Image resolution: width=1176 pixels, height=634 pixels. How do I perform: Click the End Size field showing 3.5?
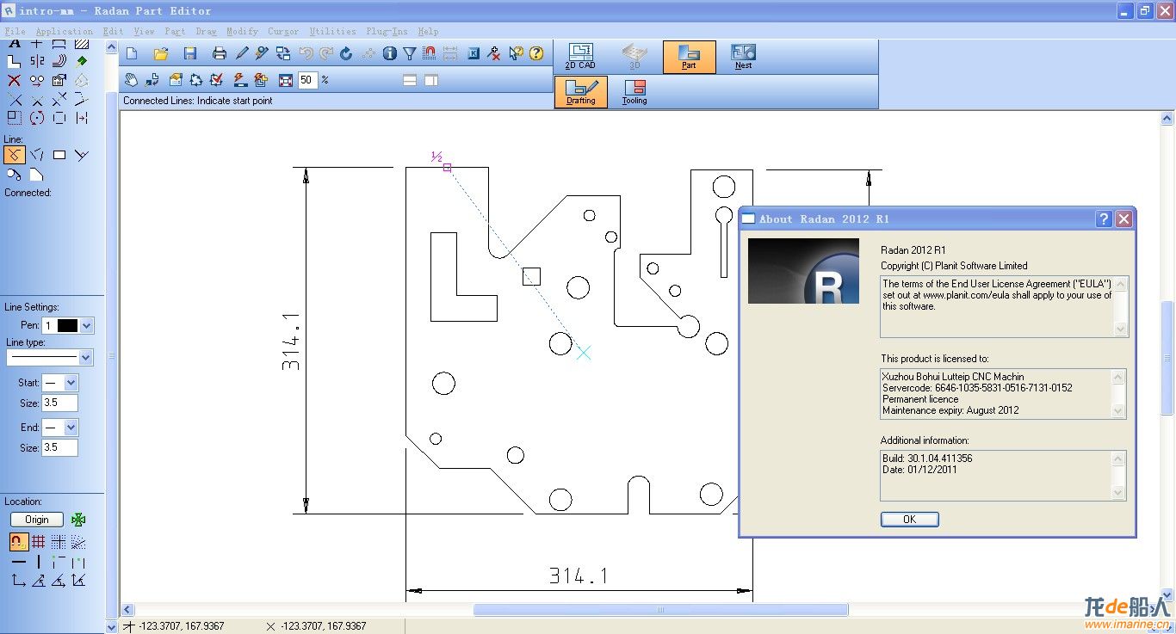coord(59,448)
